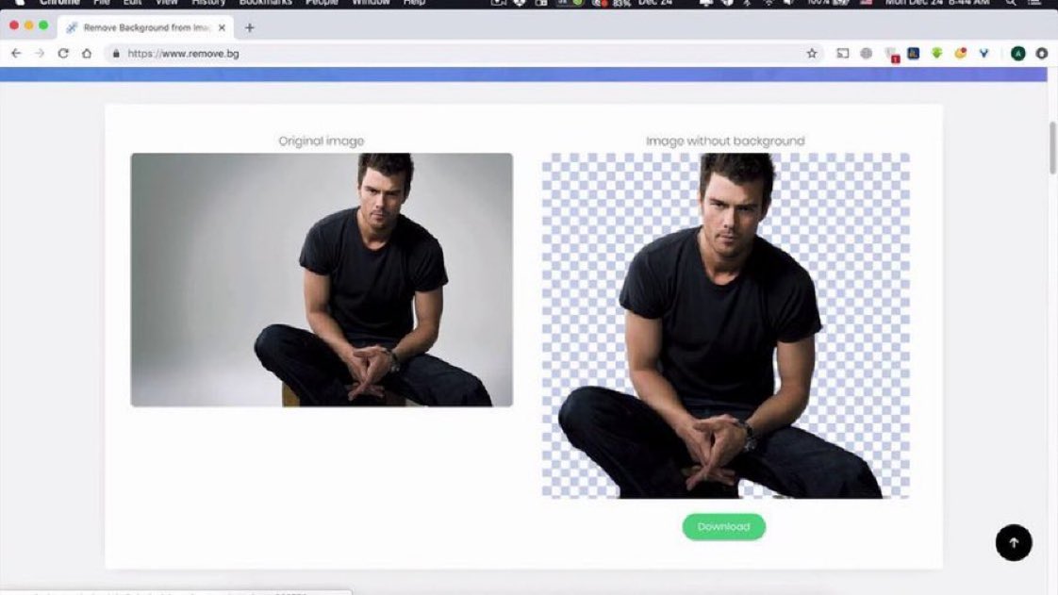
Task: Open the browser home page
Action: coord(87,54)
